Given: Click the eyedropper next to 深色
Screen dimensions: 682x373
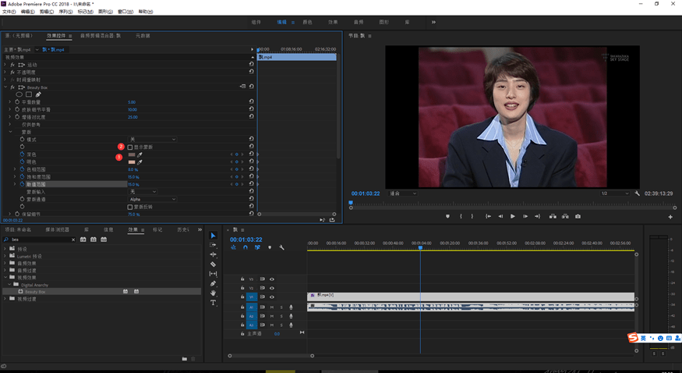Looking at the screenshot, I should click(140, 155).
